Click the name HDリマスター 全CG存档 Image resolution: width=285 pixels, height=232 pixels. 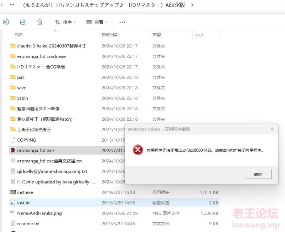[41, 67]
